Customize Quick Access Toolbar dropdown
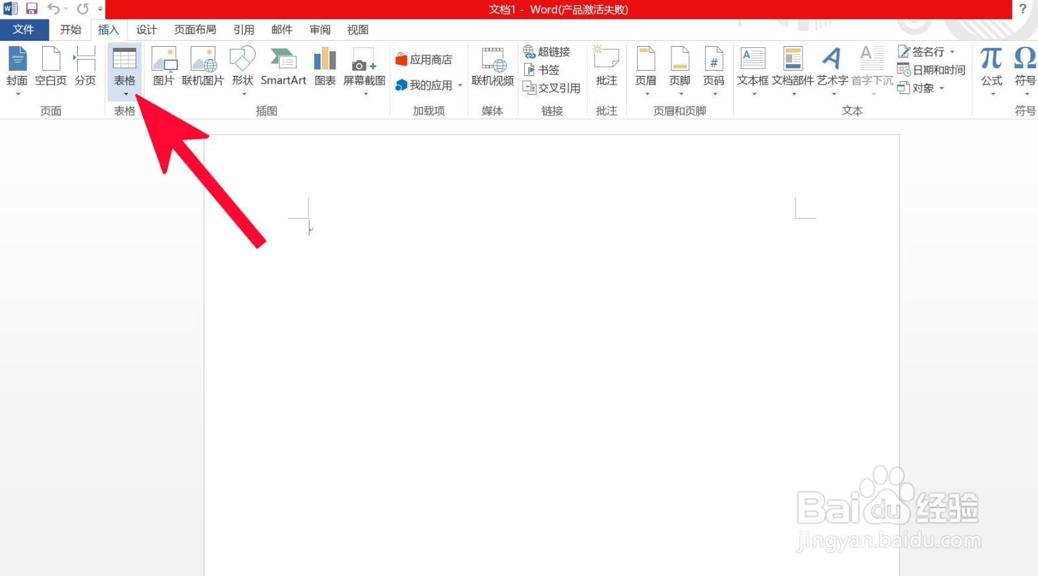 101,9
